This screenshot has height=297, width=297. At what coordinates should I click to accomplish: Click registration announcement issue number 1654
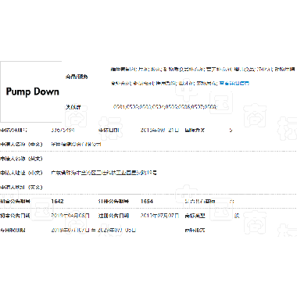click(x=147, y=202)
